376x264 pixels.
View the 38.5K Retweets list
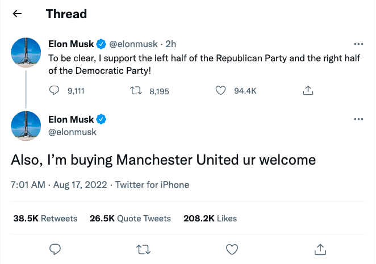pos(45,218)
